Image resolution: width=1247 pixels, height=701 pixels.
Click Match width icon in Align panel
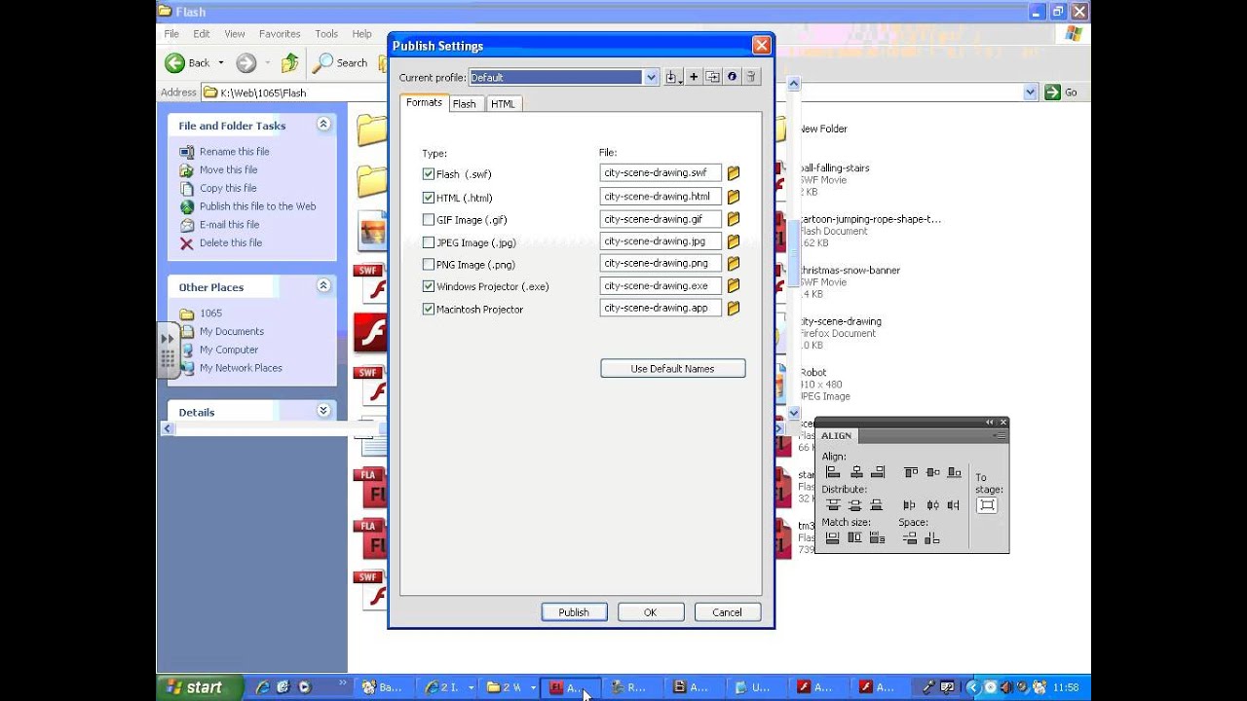tap(832, 537)
